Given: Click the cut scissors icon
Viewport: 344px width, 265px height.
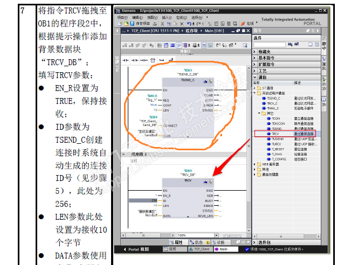Looking at the screenshot, I should (162, 24).
